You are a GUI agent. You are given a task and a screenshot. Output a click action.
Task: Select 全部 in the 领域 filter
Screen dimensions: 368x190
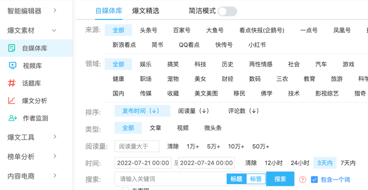(x=118, y=64)
